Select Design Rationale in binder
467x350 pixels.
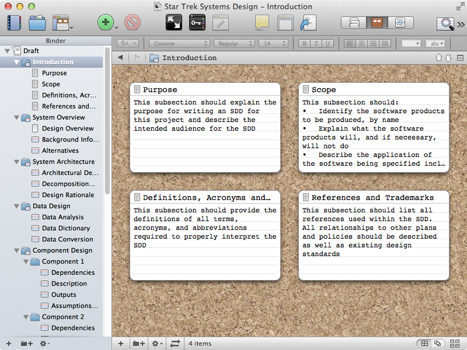coord(68,195)
